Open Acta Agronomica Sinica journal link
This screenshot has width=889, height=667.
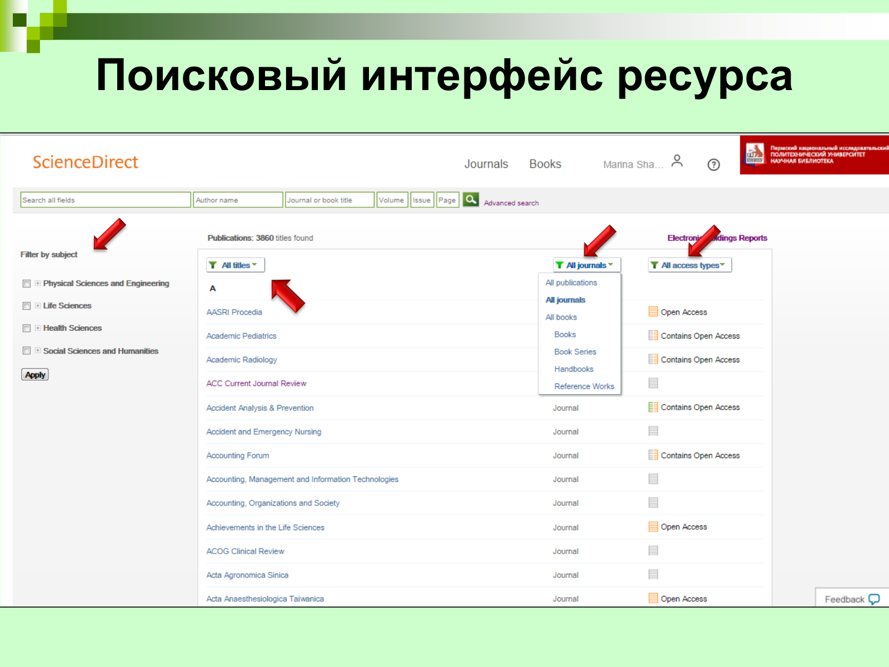[247, 575]
